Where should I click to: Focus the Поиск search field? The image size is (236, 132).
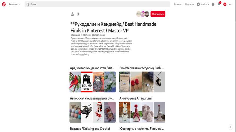(97, 4)
